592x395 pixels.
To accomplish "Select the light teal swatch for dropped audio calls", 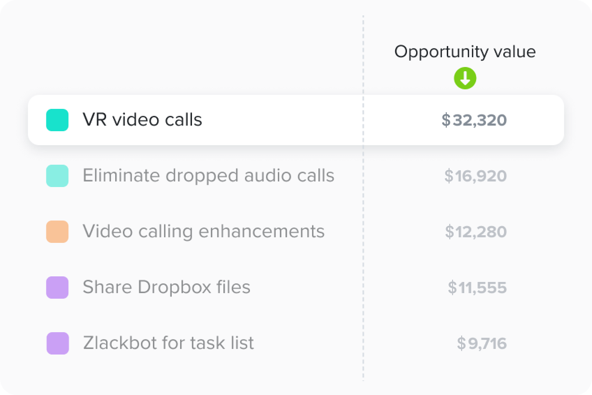I will (x=57, y=176).
